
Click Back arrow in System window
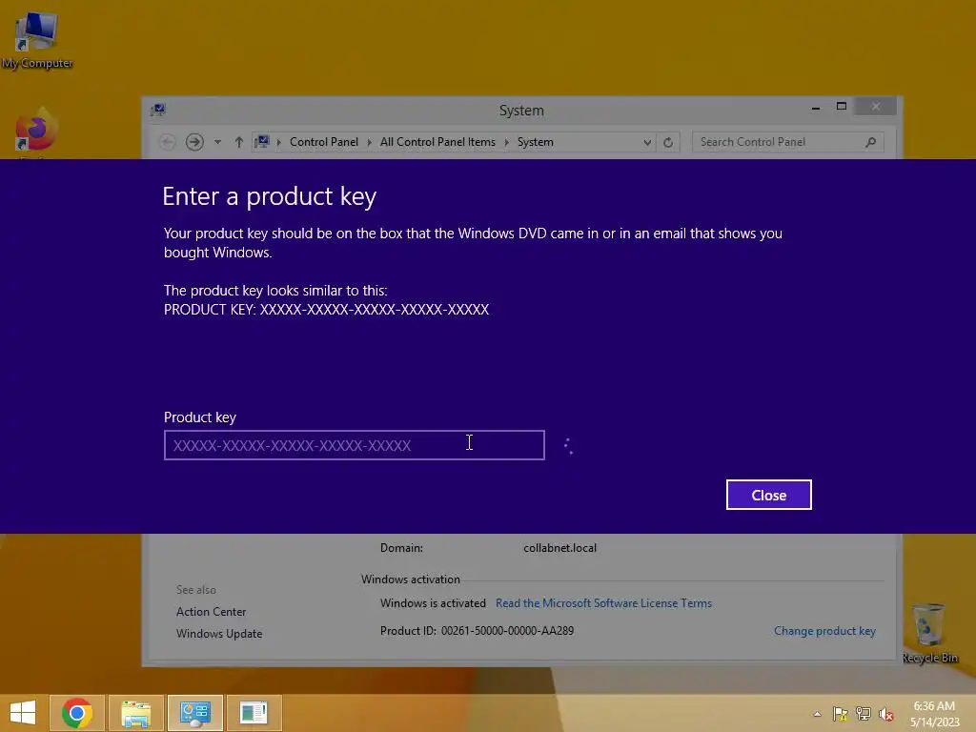(x=167, y=142)
